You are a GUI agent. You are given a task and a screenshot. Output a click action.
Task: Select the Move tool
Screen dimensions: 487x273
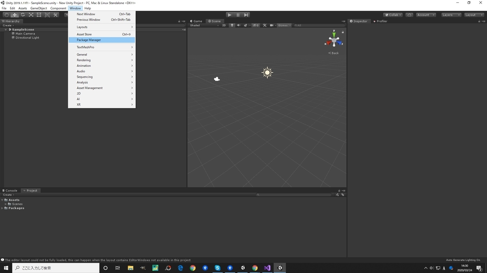[15, 15]
